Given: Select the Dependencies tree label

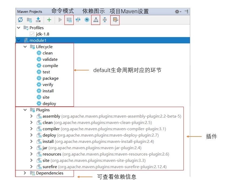Looking at the screenshot, I should click(x=50, y=173).
